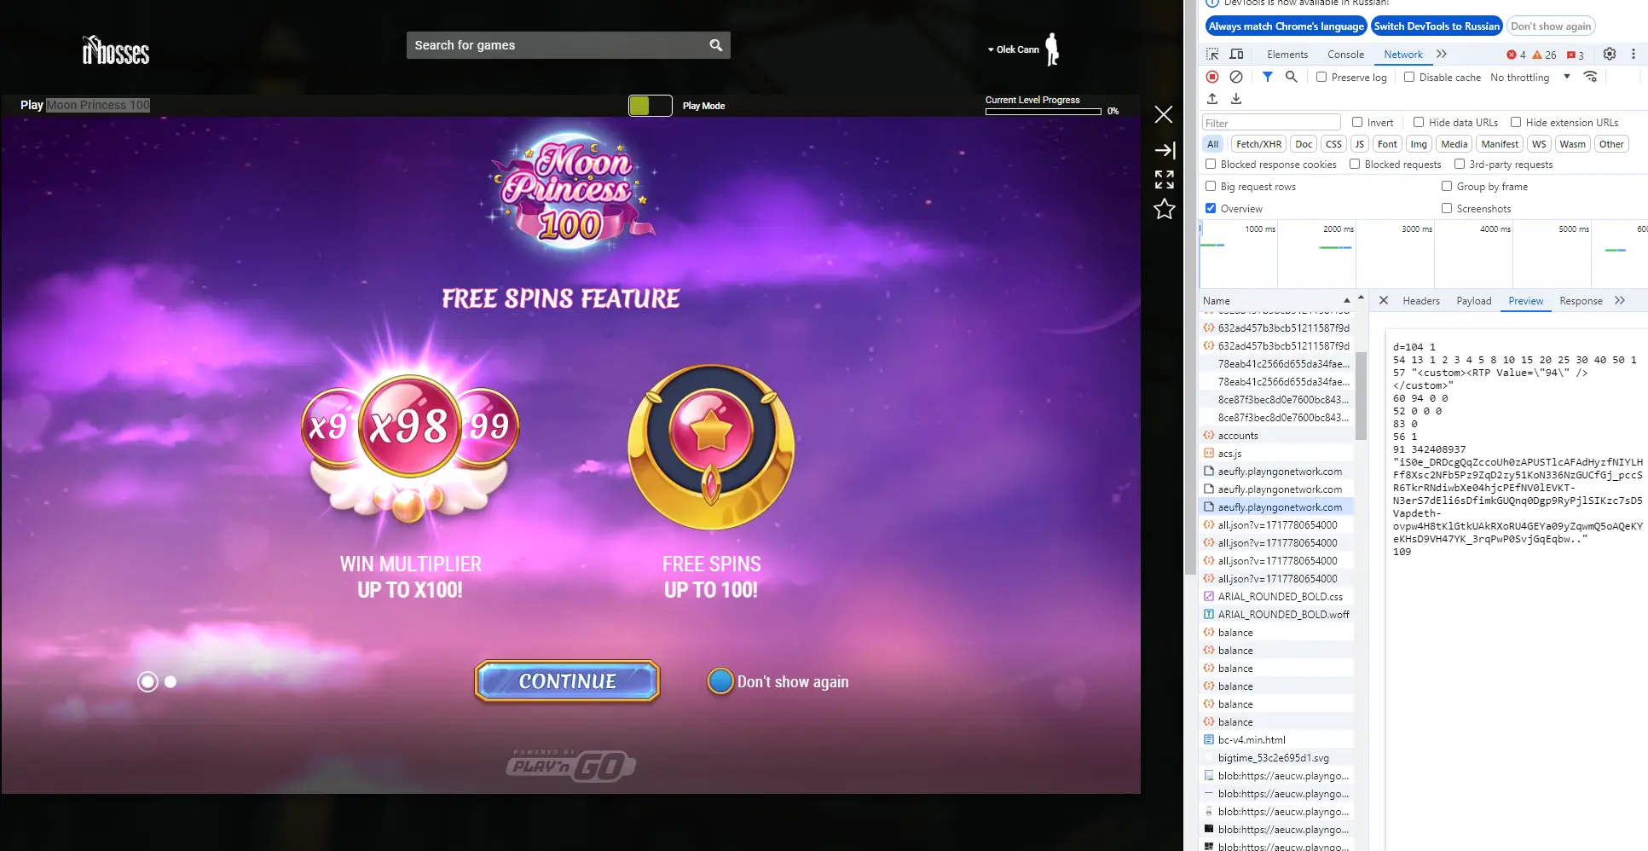Screen dimensions: 1648x851
Task: Open network conditions wifi icon
Action: click(x=1591, y=77)
